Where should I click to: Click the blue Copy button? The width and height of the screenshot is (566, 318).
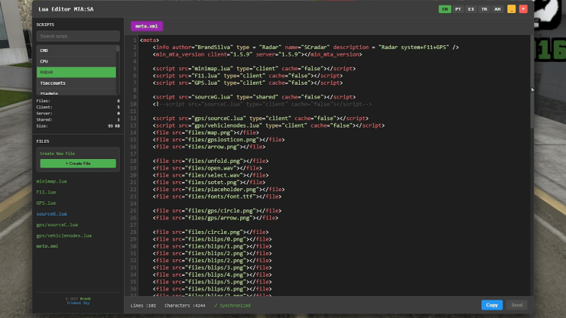[x=492, y=305]
